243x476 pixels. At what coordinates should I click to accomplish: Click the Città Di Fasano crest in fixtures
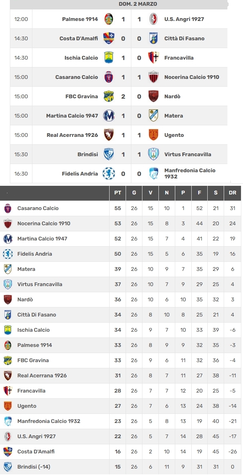tap(154, 38)
